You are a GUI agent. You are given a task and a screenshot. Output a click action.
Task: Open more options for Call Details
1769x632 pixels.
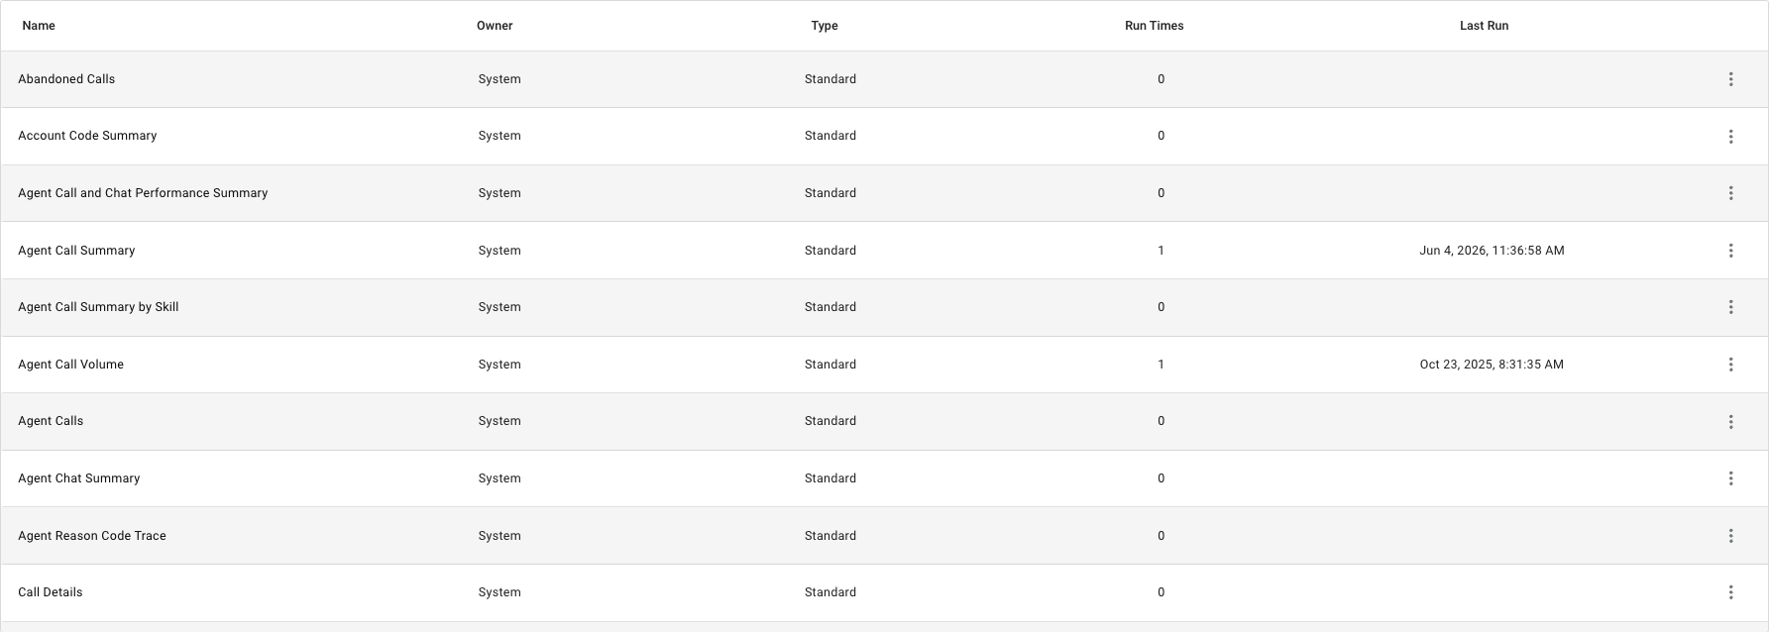pos(1730,592)
